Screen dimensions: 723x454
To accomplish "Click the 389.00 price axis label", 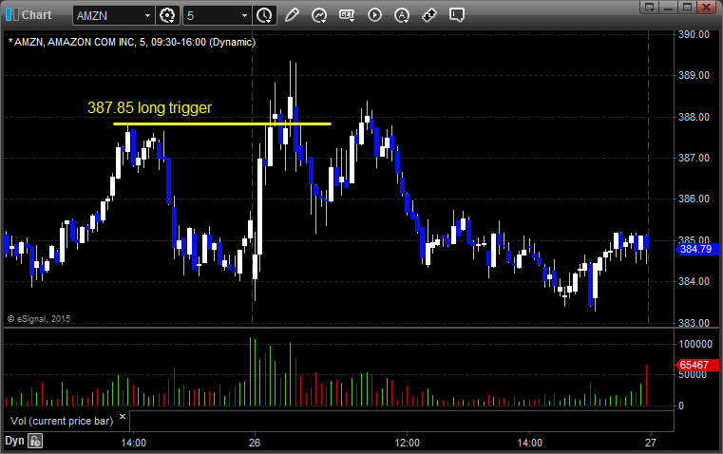I will [694, 75].
